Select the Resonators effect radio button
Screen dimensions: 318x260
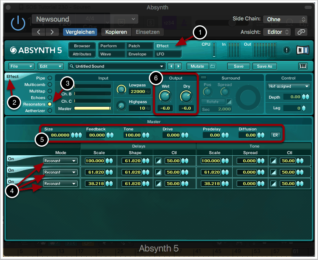50,104
